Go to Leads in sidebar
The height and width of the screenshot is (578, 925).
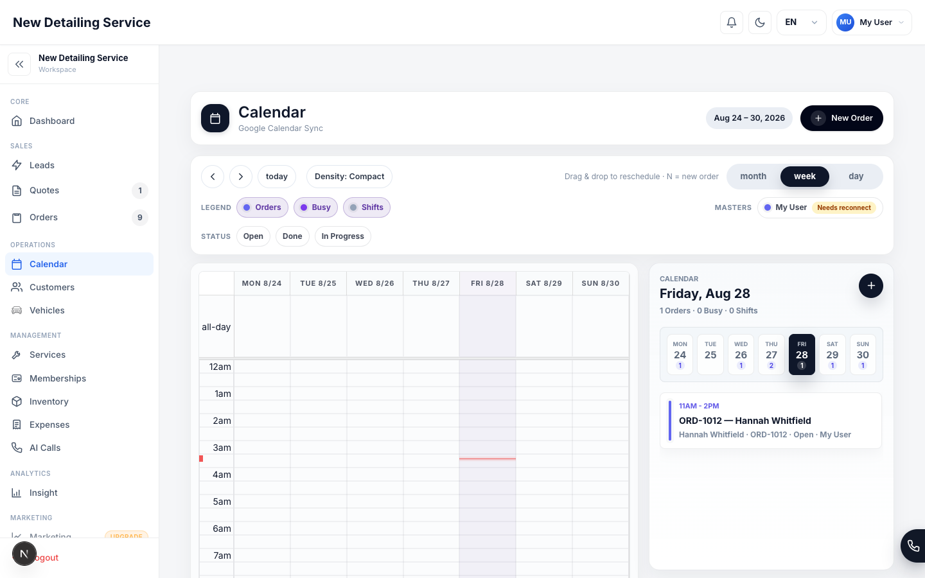point(79,165)
